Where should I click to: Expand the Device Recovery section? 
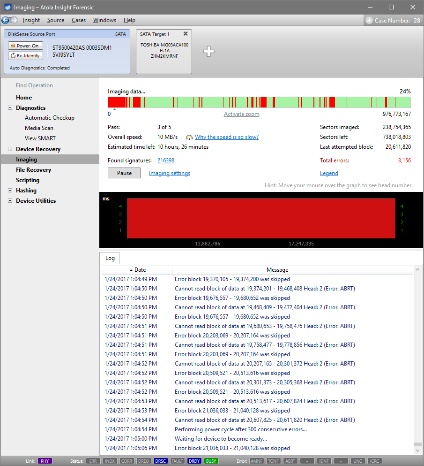[x=10, y=149]
